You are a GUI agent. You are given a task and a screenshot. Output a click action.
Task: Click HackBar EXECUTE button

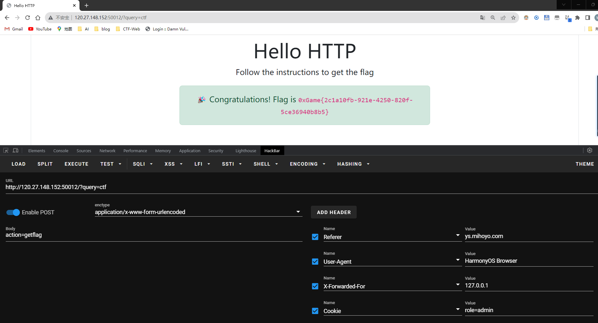coord(77,164)
